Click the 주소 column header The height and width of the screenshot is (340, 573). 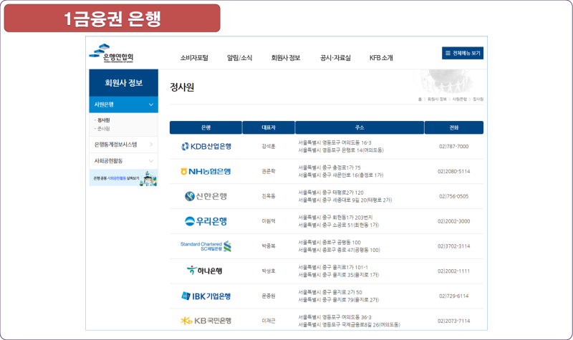(x=360, y=127)
